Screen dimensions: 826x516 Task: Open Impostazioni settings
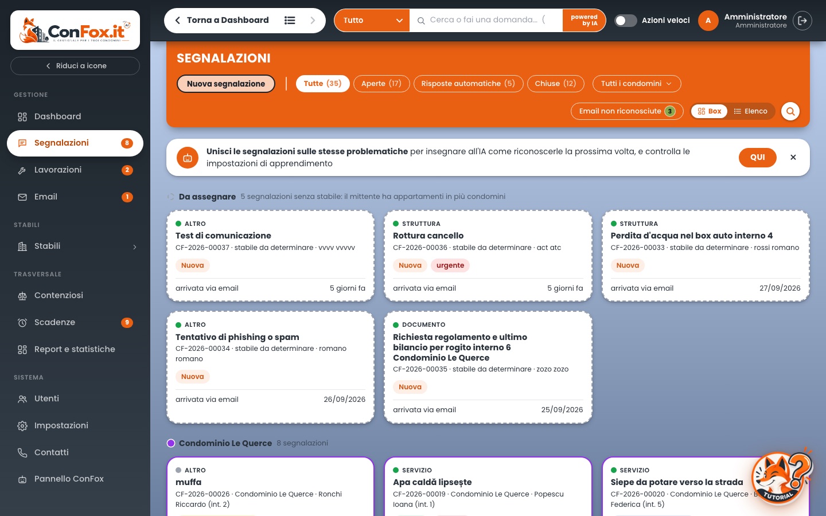click(x=75, y=425)
